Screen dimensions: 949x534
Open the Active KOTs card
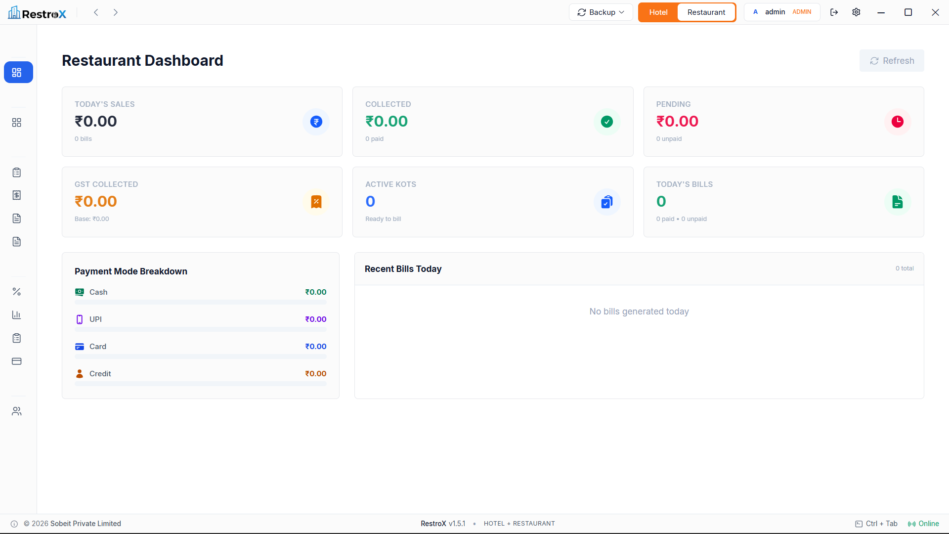click(493, 202)
